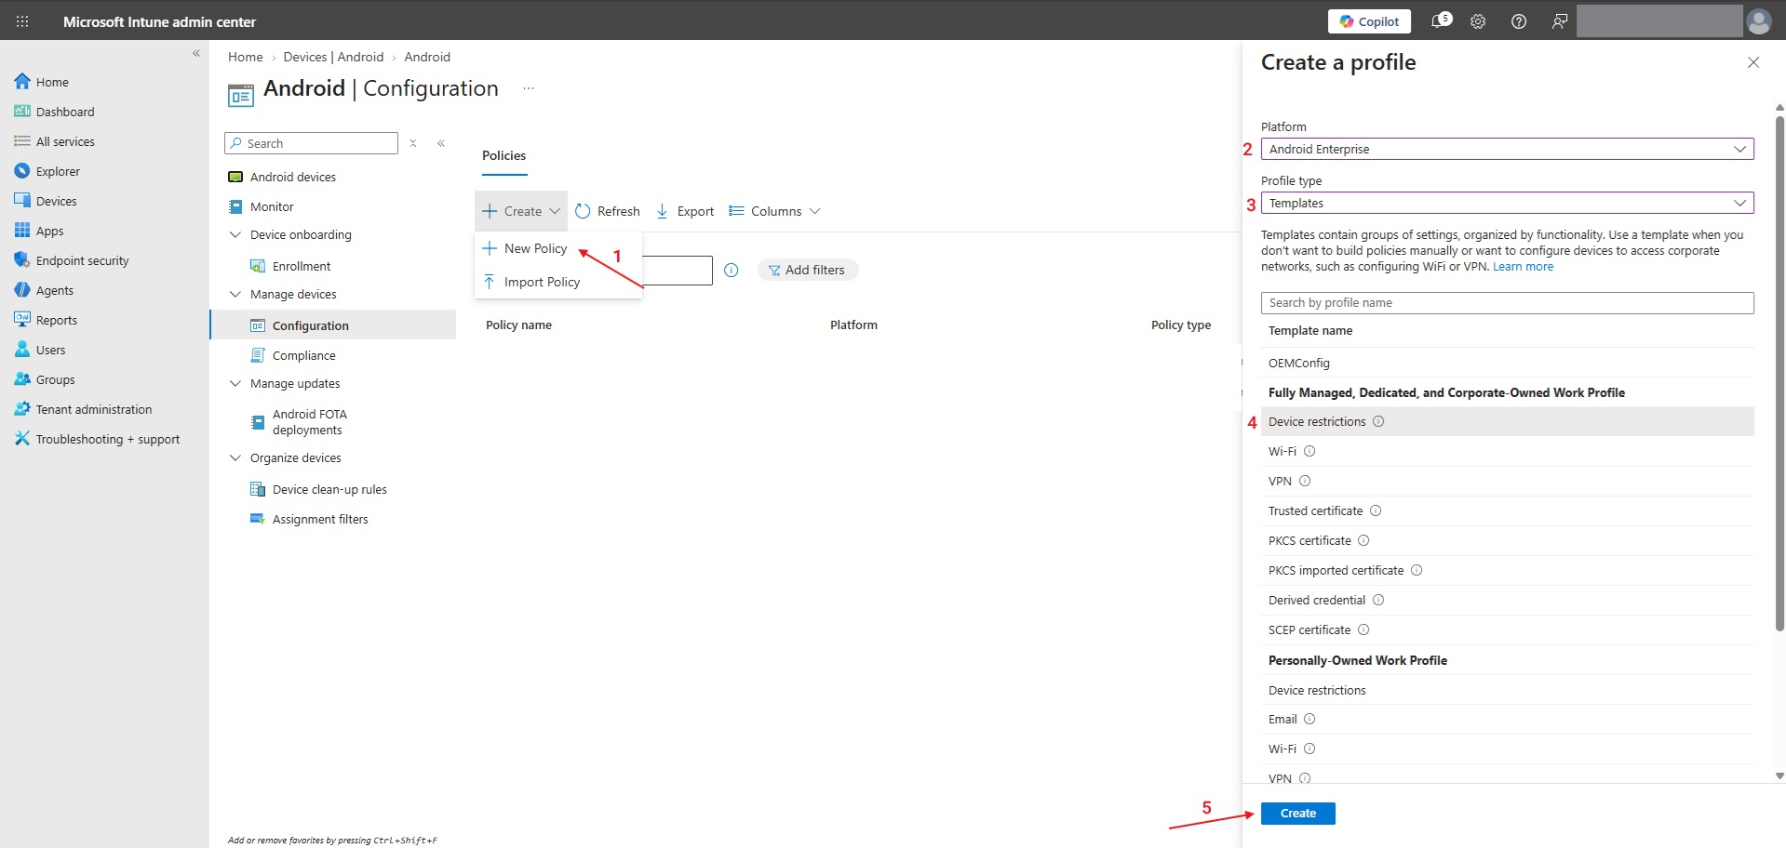The height and width of the screenshot is (848, 1786).
Task: Open the app launcher waffle icon
Action: coord(22,21)
